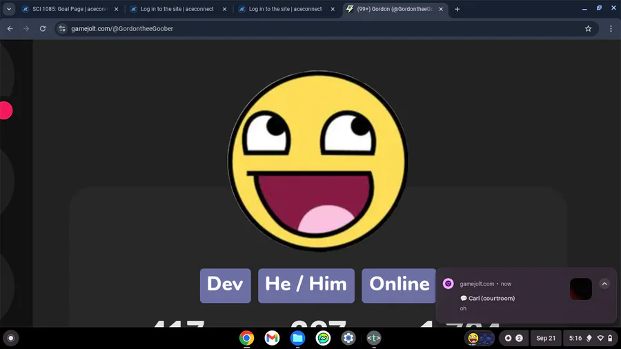Open Chrome from the shelf
The height and width of the screenshot is (349, 621).
pos(246,338)
